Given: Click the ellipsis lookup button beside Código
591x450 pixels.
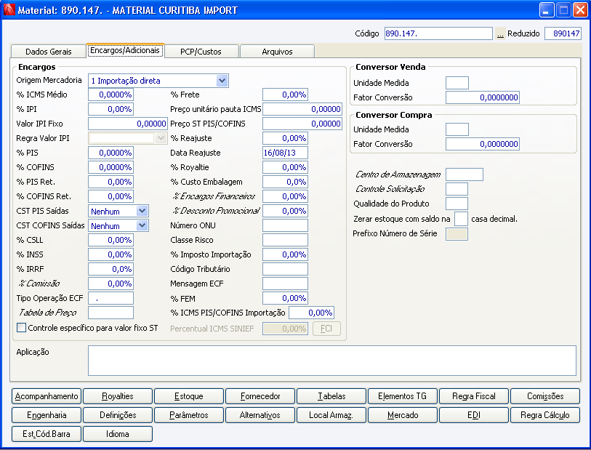Looking at the screenshot, I should pos(500,34).
